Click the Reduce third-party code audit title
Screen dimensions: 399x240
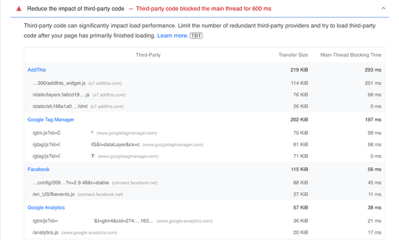(x=75, y=9)
